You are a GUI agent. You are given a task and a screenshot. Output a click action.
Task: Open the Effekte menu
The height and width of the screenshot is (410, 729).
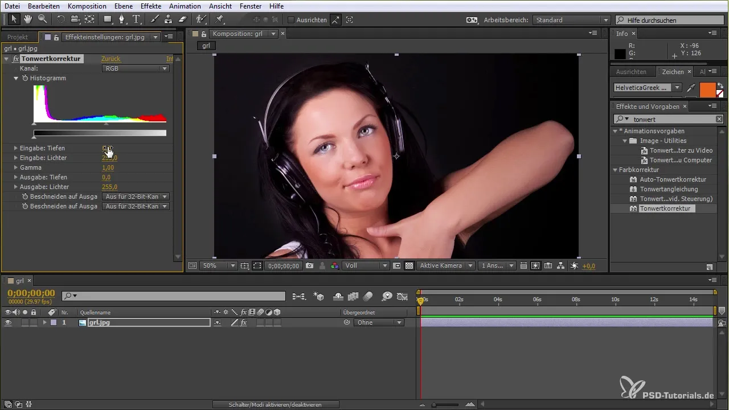[151, 6]
